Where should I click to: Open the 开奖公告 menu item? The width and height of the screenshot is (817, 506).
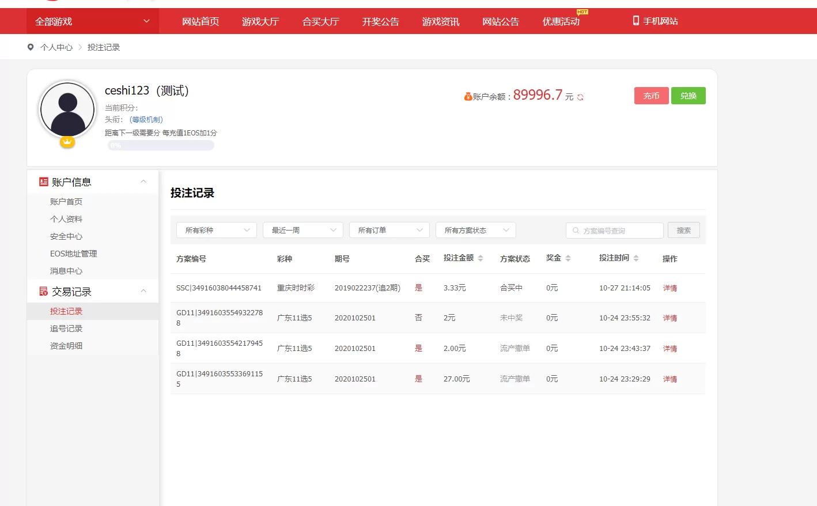(380, 21)
